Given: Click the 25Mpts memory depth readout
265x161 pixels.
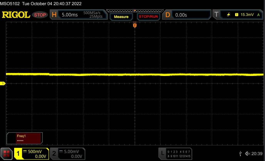Looking at the screenshot, I should pyautogui.click(x=96, y=16).
